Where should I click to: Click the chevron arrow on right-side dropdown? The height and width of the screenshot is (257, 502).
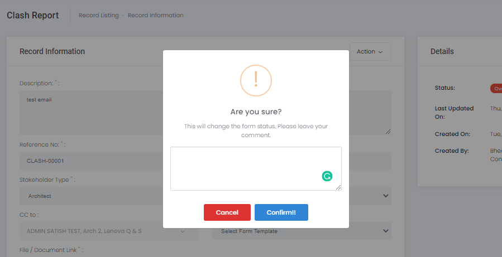click(x=385, y=196)
